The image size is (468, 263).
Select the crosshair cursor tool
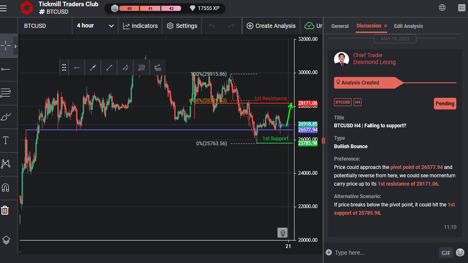tap(6, 46)
